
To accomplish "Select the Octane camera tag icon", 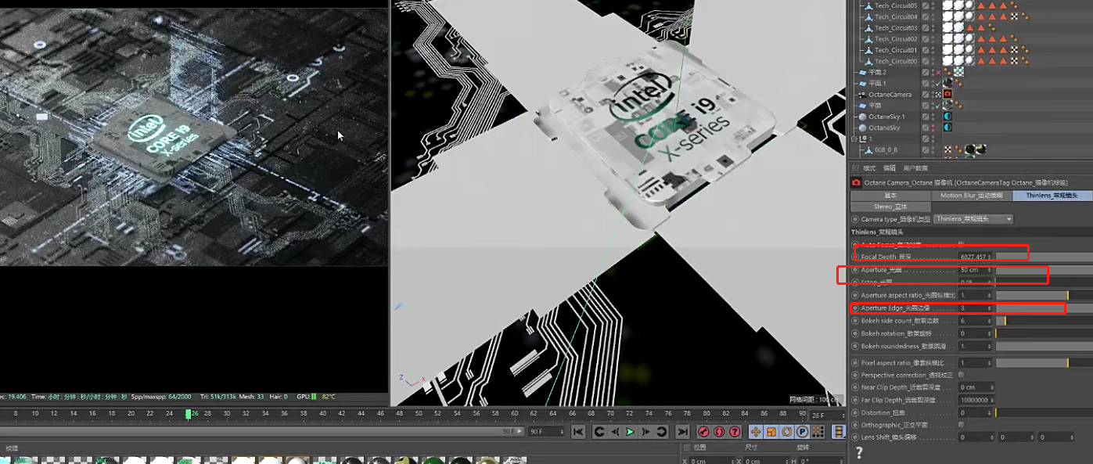I will click(947, 94).
